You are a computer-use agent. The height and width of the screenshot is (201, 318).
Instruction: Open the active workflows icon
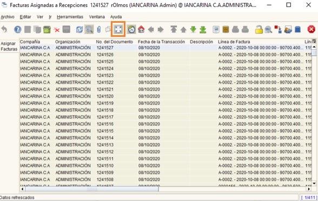pos(278,29)
